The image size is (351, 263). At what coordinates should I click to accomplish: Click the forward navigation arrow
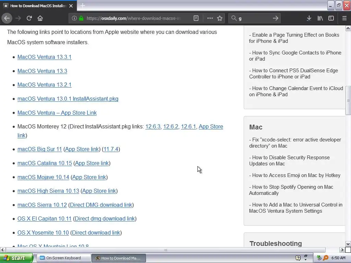tap(18, 18)
